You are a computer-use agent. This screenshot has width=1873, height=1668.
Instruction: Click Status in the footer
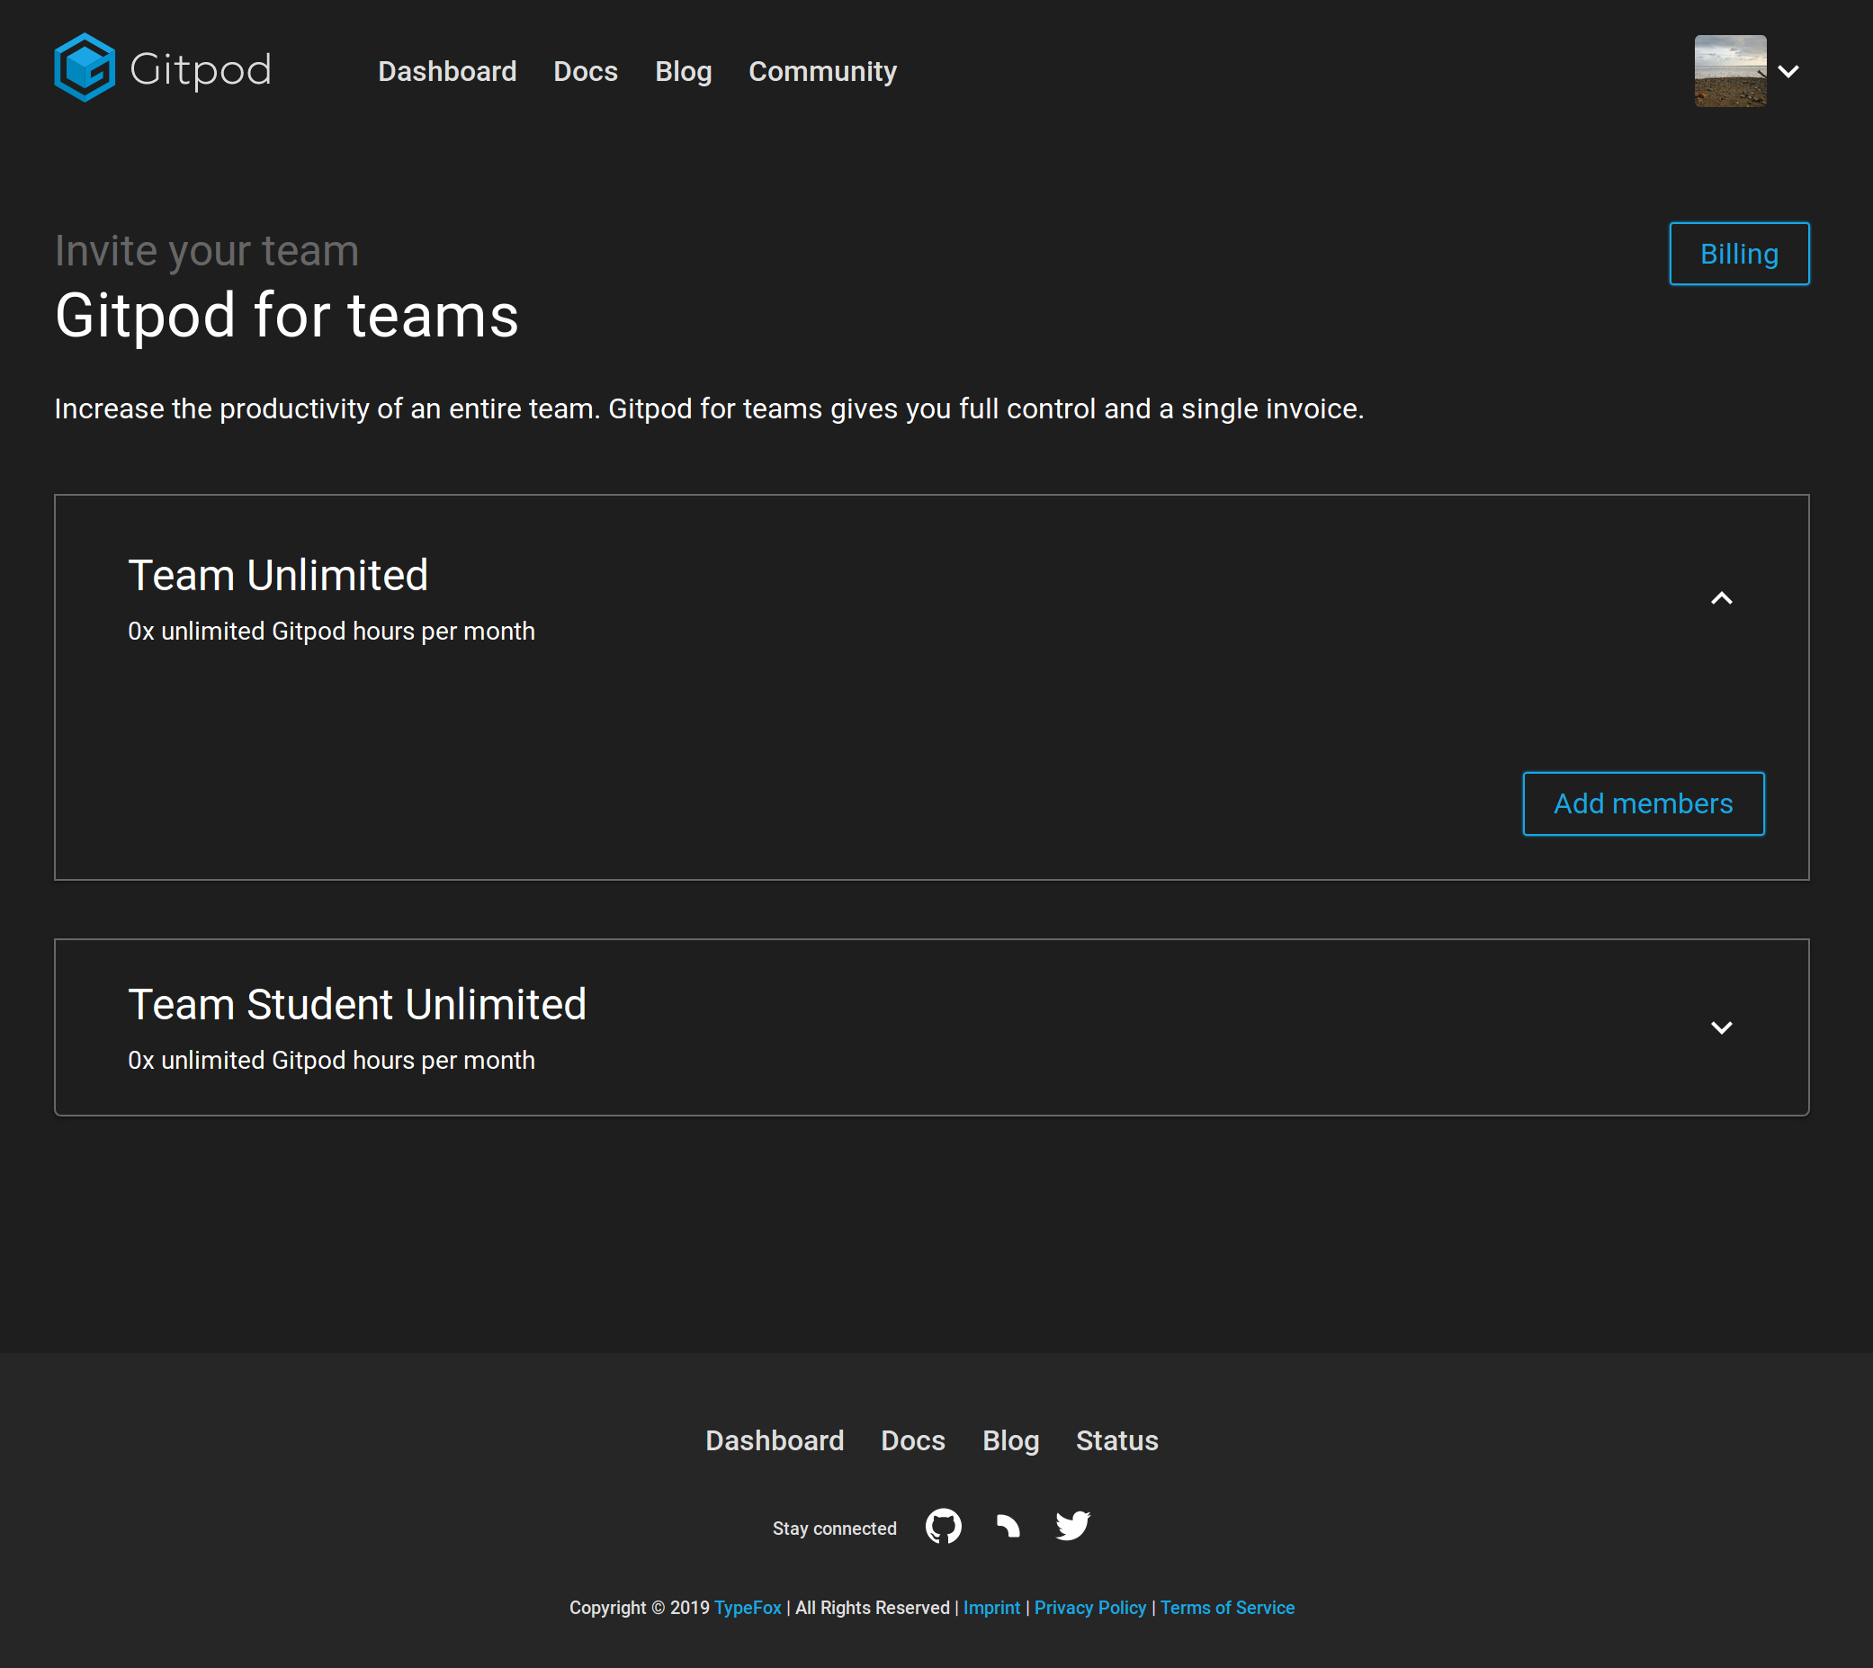point(1117,1440)
